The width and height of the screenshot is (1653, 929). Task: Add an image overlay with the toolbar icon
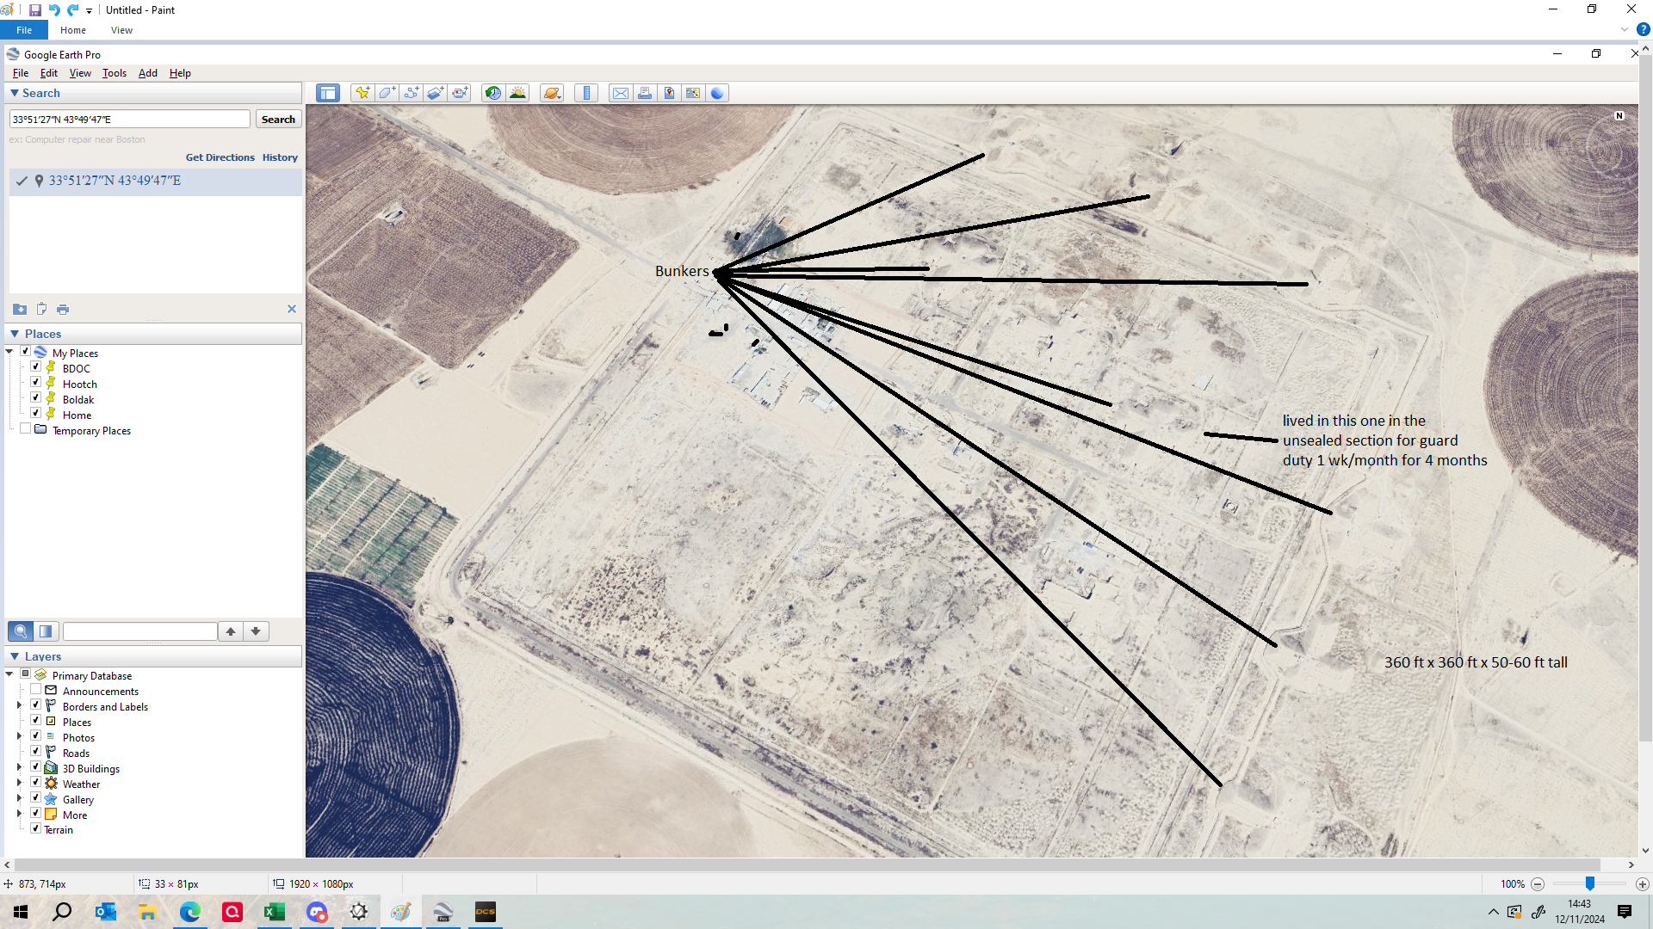[x=435, y=93]
